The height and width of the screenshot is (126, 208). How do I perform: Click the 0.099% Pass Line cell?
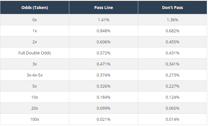tap(103, 108)
